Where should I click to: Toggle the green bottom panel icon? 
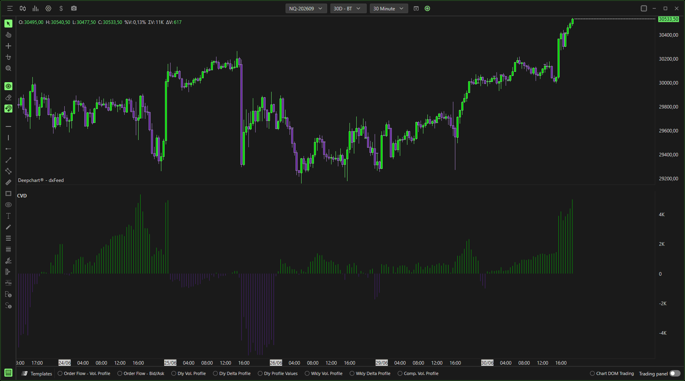click(8, 373)
